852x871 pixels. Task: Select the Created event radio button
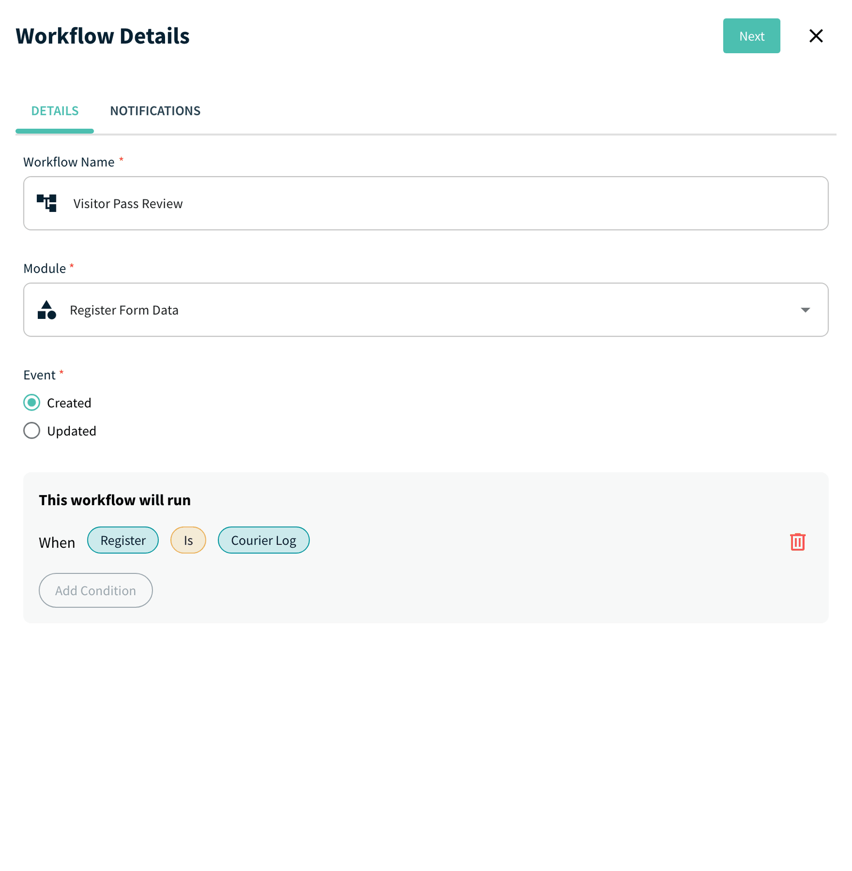(32, 402)
